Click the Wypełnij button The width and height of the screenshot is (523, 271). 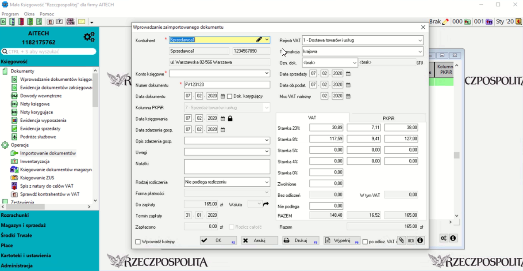(342, 241)
